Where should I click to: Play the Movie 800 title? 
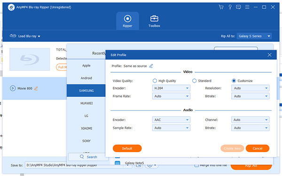[13, 88]
